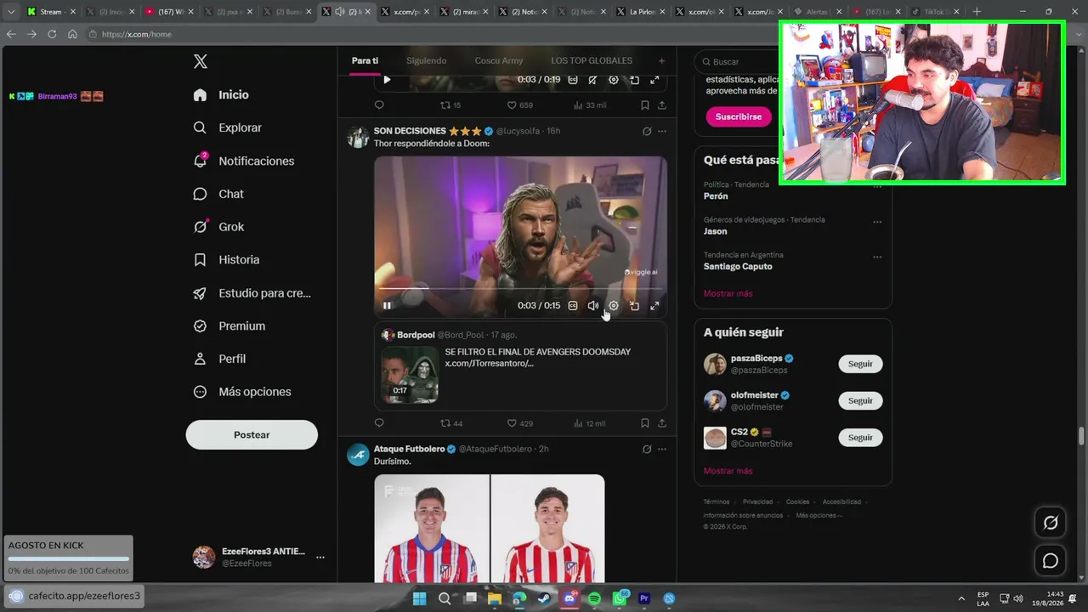
Task: Expand Más opciones in the left sidebar
Action: pos(242,392)
